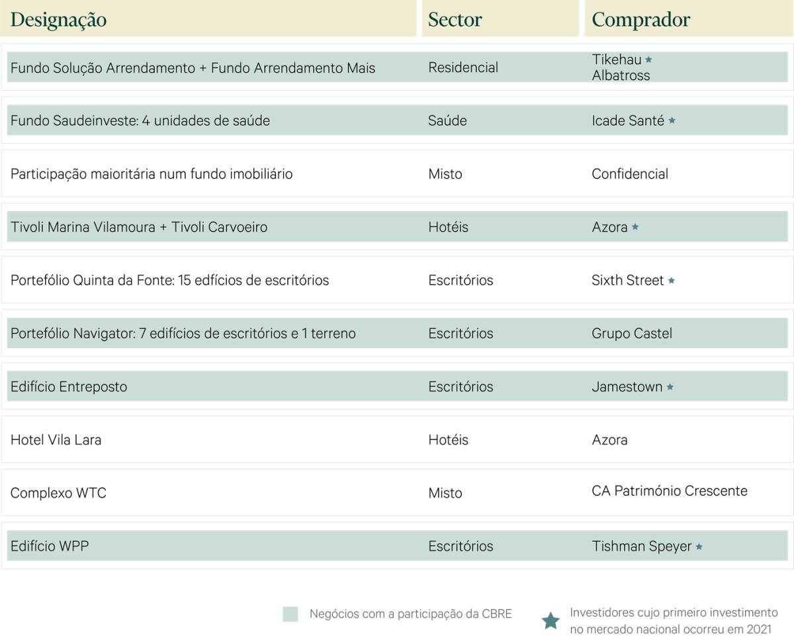Click Portefólio Quinta da Fonte designation
Image resolution: width=794 pixels, height=636 pixels.
pos(170,281)
